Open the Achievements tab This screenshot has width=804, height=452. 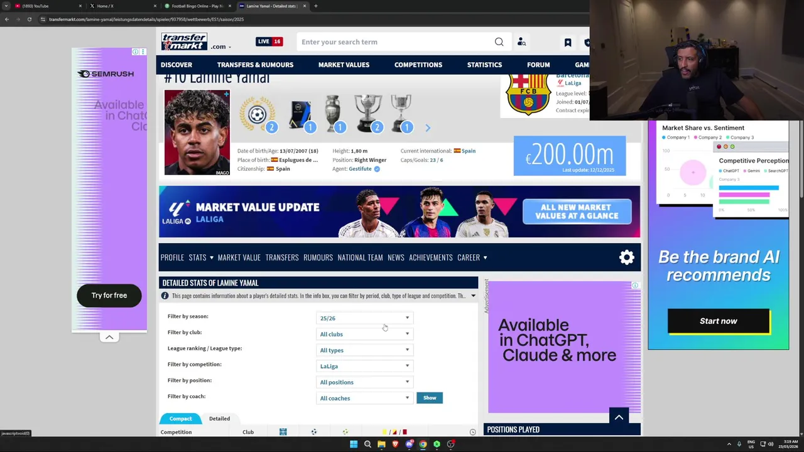[431, 257]
